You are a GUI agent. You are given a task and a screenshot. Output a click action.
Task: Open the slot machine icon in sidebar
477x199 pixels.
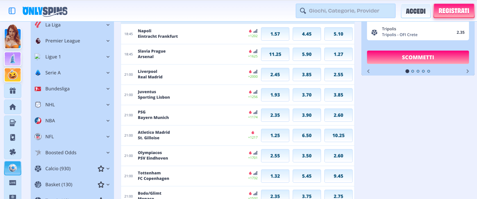coord(13,123)
